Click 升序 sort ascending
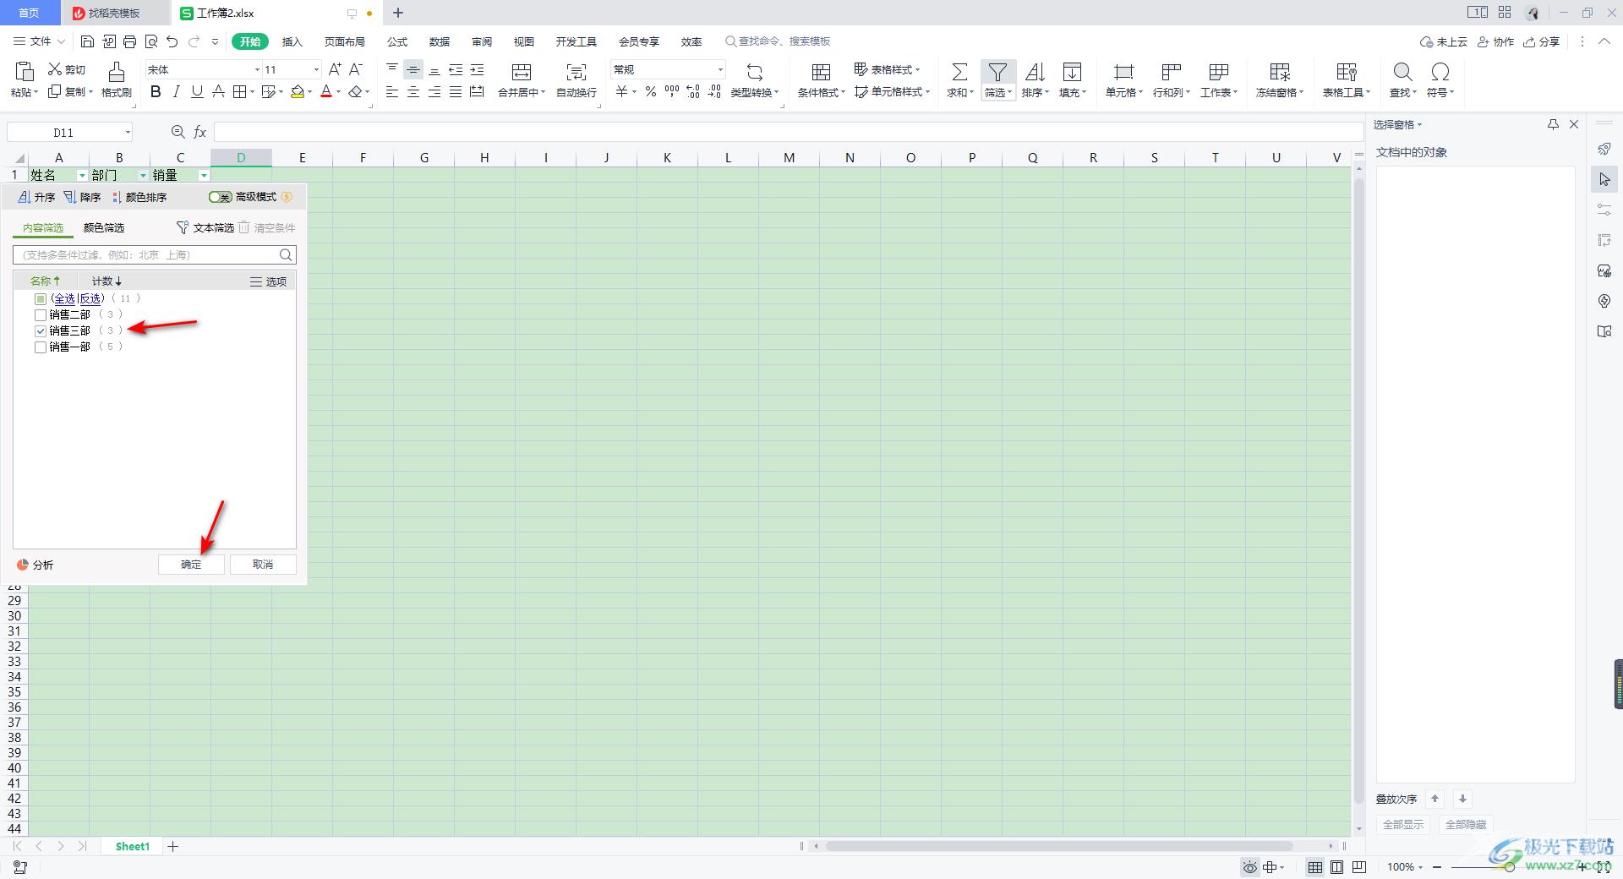 (x=36, y=197)
